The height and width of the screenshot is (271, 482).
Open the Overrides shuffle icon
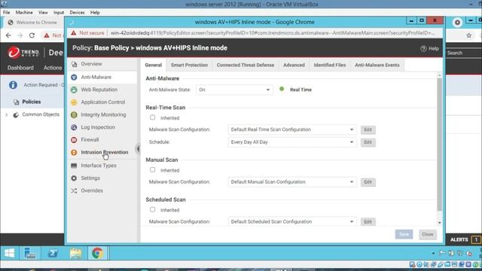pyautogui.click(x=74, y=190)
